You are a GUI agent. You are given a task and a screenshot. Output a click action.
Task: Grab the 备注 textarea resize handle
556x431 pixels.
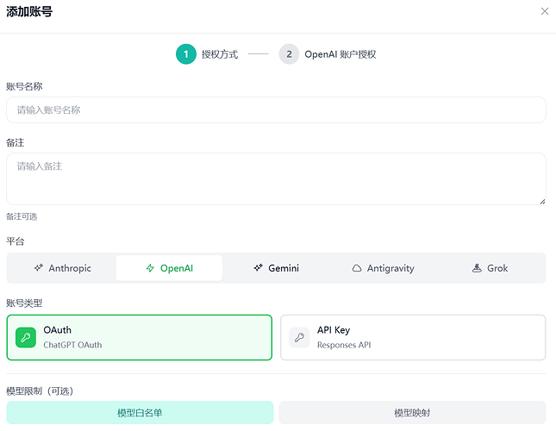coord(542,202)
